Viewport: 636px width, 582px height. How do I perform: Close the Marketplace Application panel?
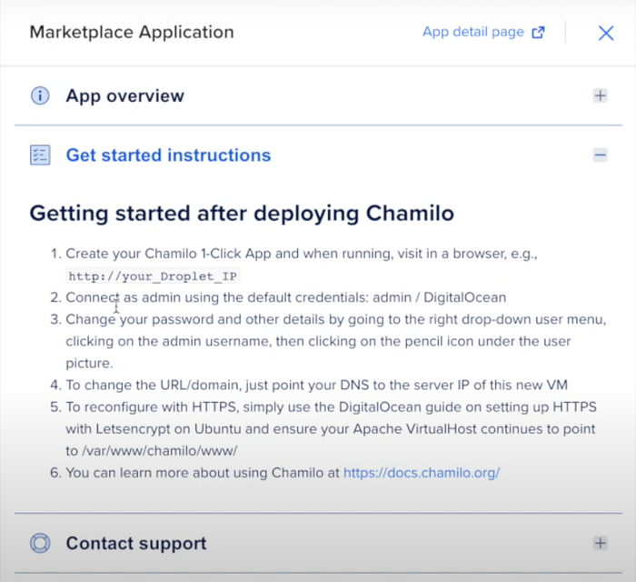click(606, 33)
